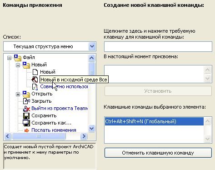Click the tree horizontal scroll right arrow
Viewport: 215px width, 170px height.
[84, 136]
